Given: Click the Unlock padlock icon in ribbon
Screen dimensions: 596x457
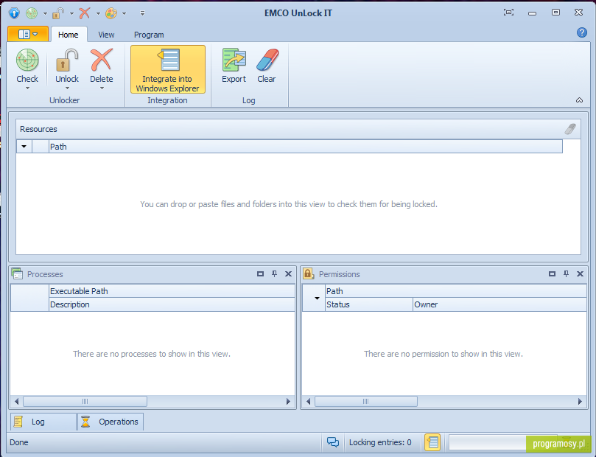Looking at the screenshot, I should click(x=67, y=61).
